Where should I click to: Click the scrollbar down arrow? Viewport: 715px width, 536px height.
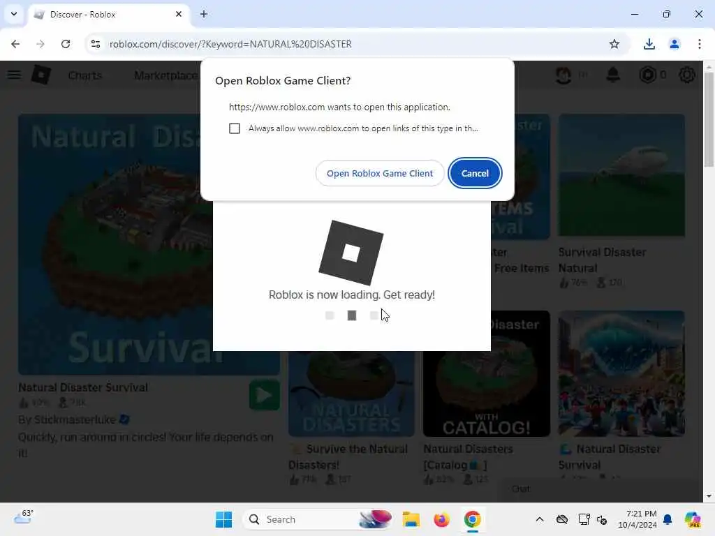click(709, 496)
